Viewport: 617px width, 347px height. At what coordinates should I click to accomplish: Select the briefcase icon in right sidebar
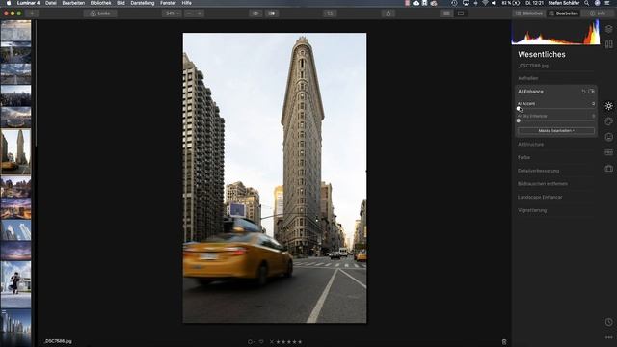[x=608, y=169]
